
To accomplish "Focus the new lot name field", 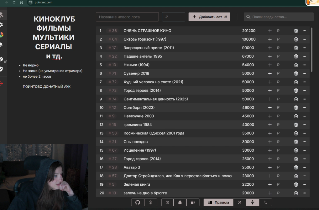I will (x=127, y=17).
